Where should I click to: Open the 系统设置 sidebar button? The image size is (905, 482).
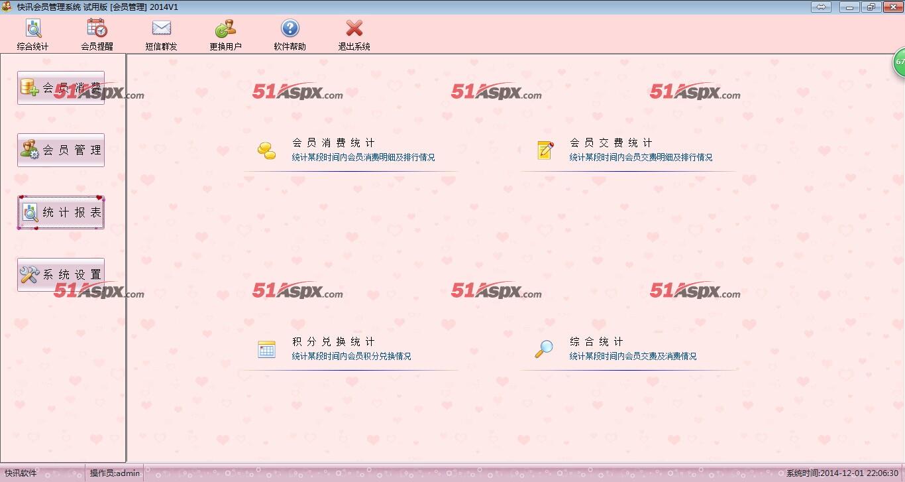pyautogui.click(x=61, y=274)
